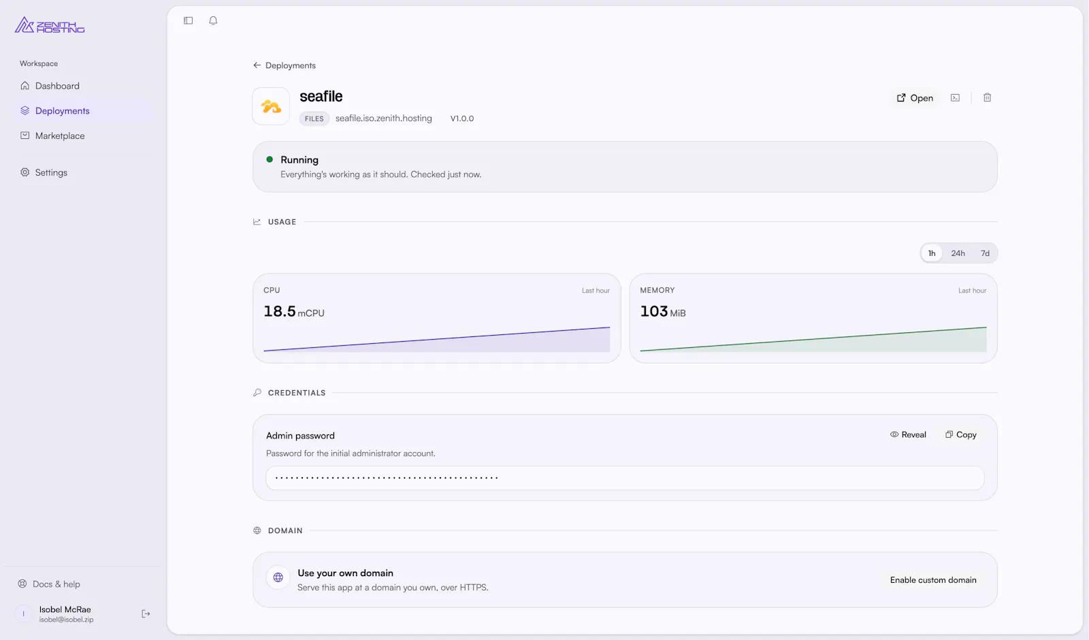Click the Memory usage chart
Screen dimensions: 1089x640
click(813, 339)
